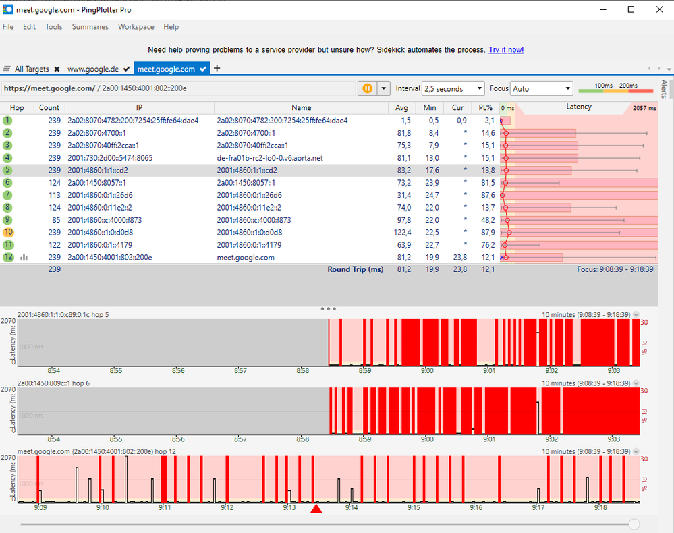This screenshot has width=674, height=533.
Task: Toggle the timeline graph icon on hop 12
Action: 24,258
